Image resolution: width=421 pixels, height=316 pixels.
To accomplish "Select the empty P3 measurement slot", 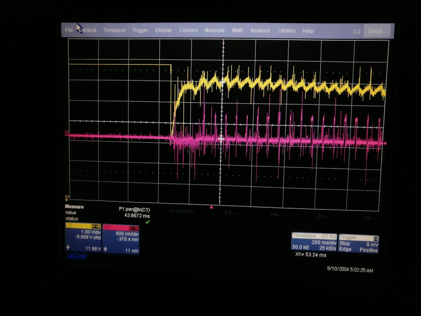I will [233, 213].
